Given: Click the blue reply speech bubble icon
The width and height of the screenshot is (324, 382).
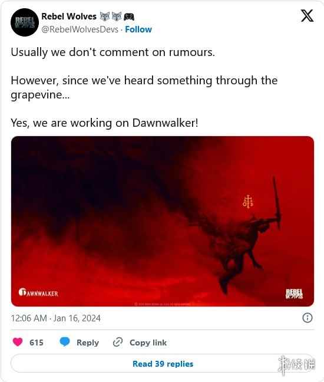Looking at the screenshot, I should pos(65,342).
